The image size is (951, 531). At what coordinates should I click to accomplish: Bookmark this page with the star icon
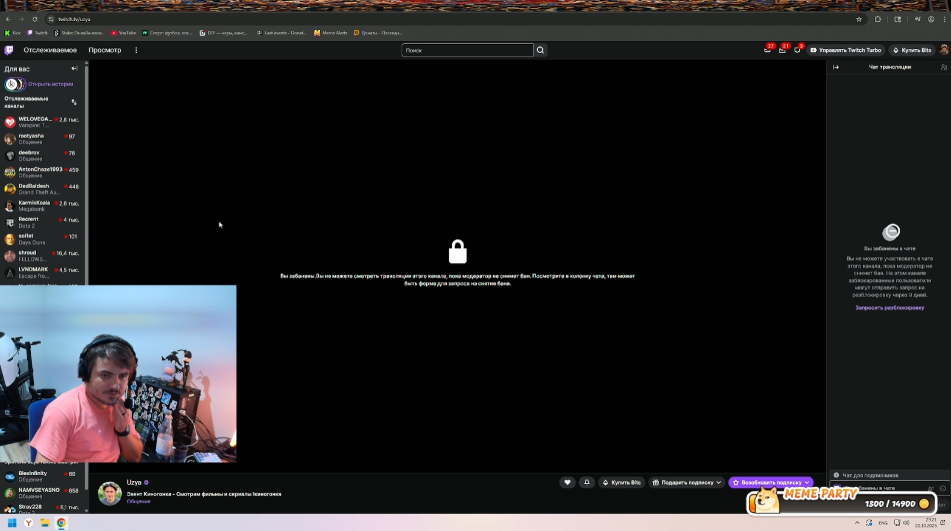pyautogui.click(x=859, y=19)
